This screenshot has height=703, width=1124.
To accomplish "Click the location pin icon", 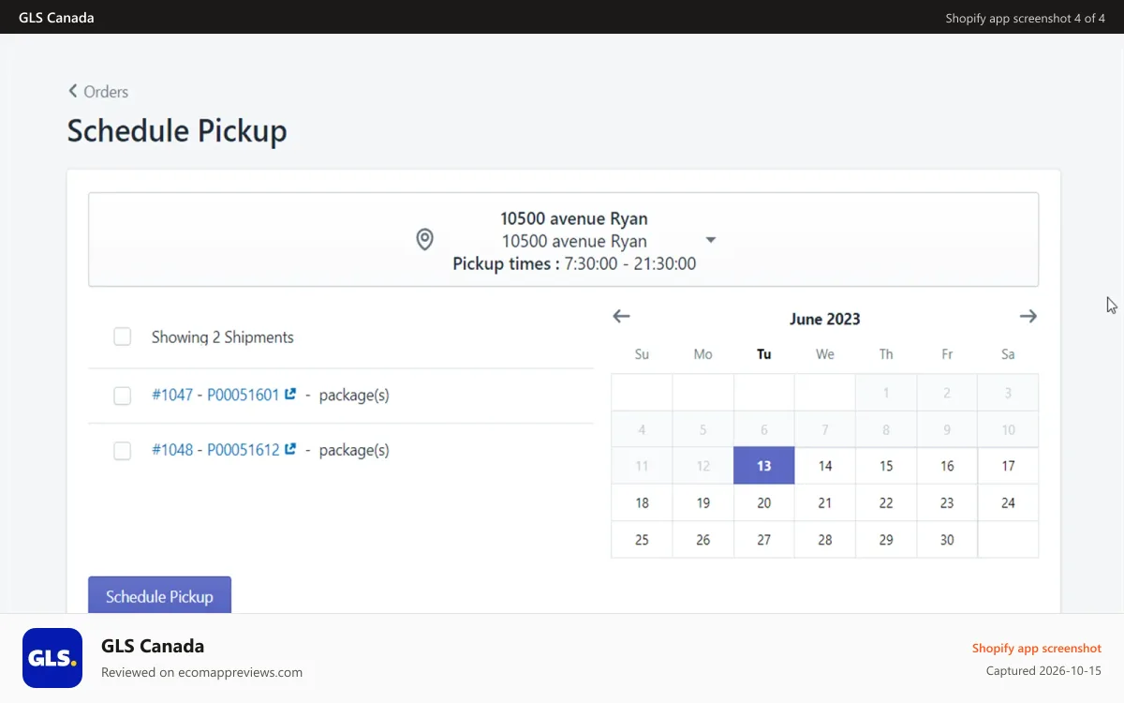I will click(x=424, y=240).
